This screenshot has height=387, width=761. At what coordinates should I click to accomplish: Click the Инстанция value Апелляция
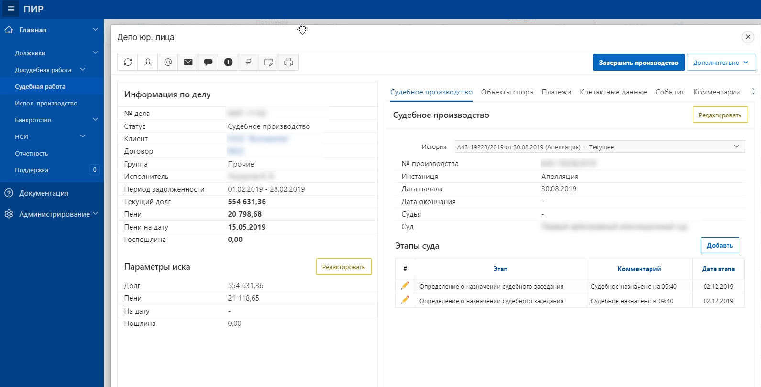point(560,176)
